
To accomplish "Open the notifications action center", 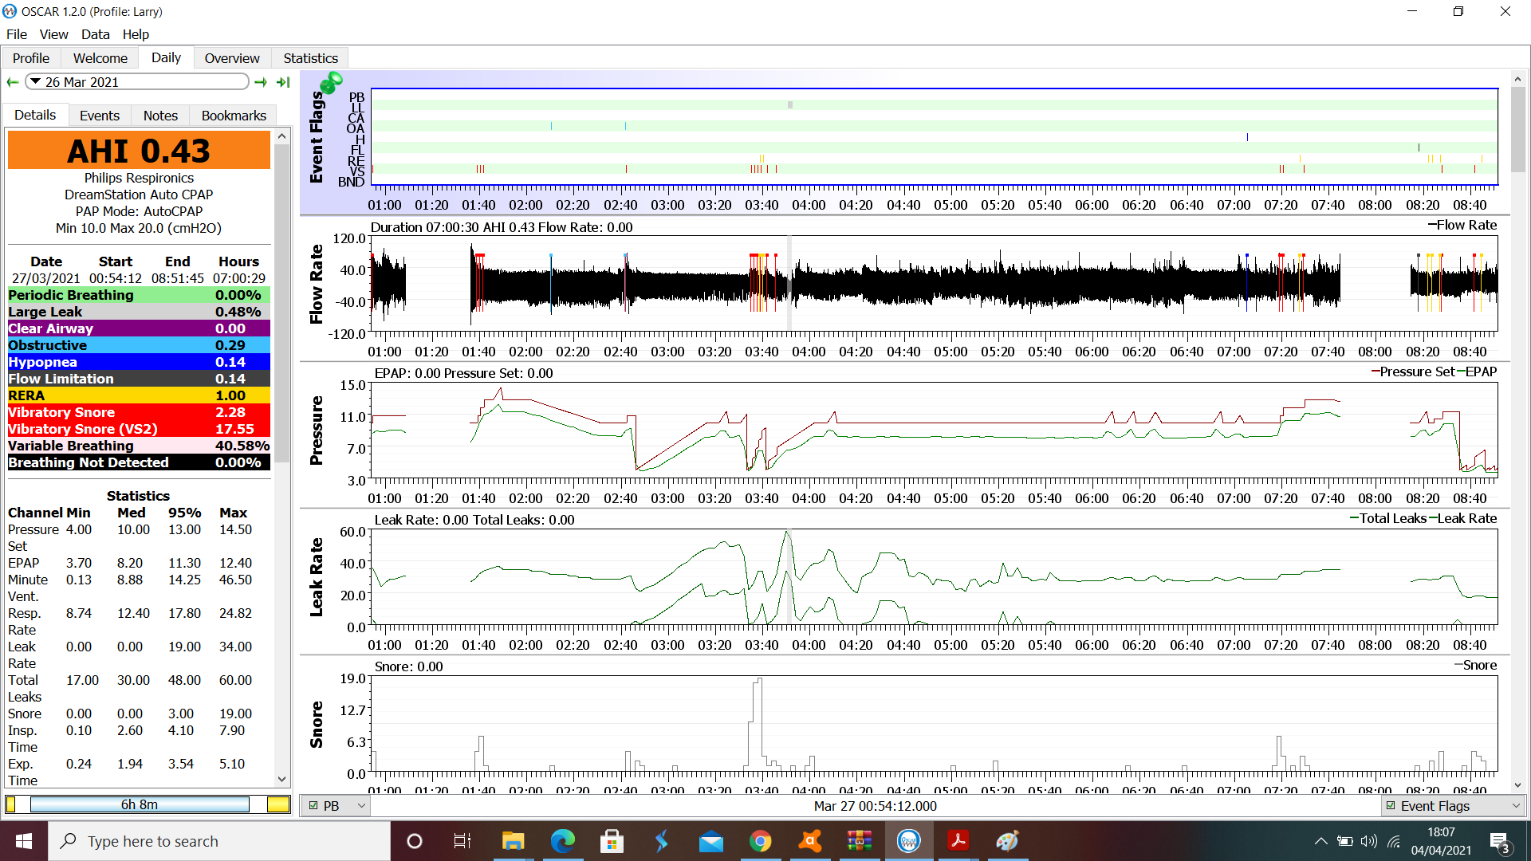I will pos(1499,842).
